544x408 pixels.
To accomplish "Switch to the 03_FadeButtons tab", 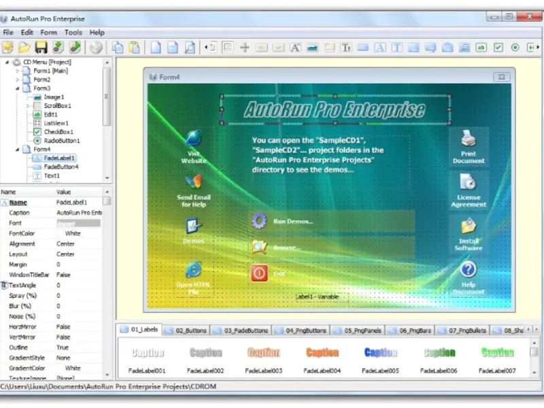I will [x=241, y=330].
